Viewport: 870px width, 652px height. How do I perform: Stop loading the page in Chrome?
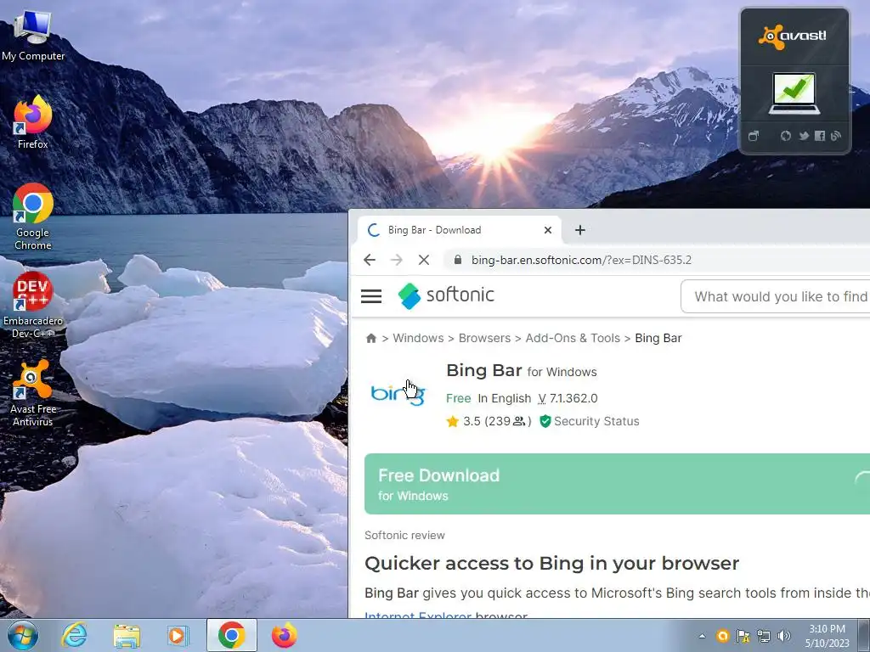424,260
